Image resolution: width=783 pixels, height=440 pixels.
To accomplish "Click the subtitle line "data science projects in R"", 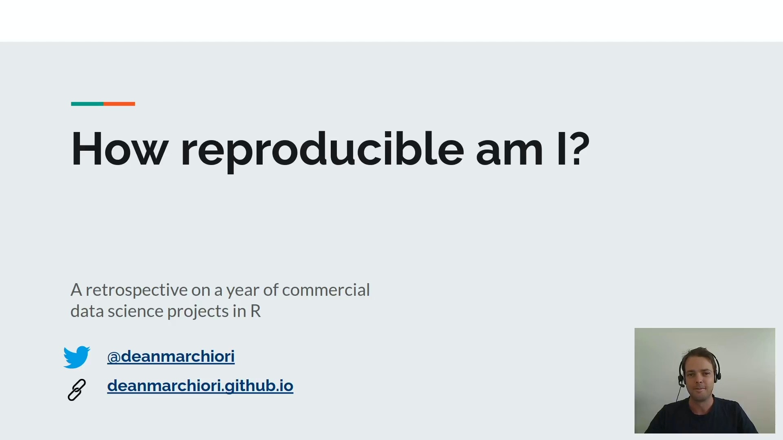I will [165, 311].
